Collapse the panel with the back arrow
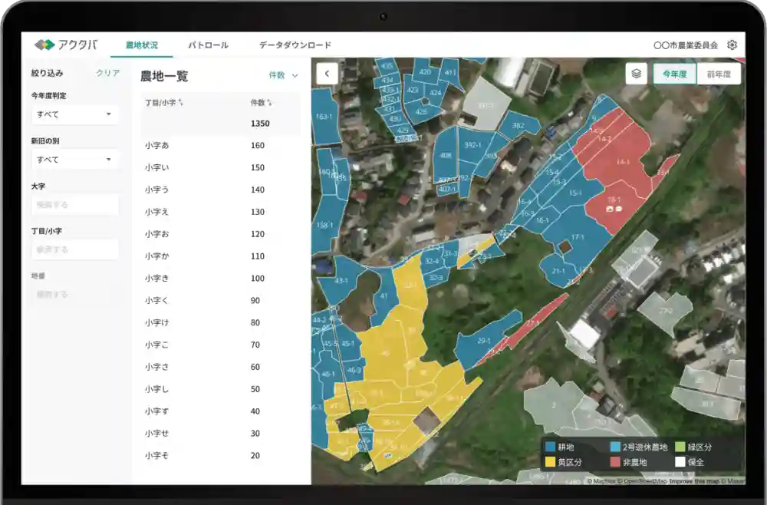Screen dimensions: 767x505 coord(327,74)
